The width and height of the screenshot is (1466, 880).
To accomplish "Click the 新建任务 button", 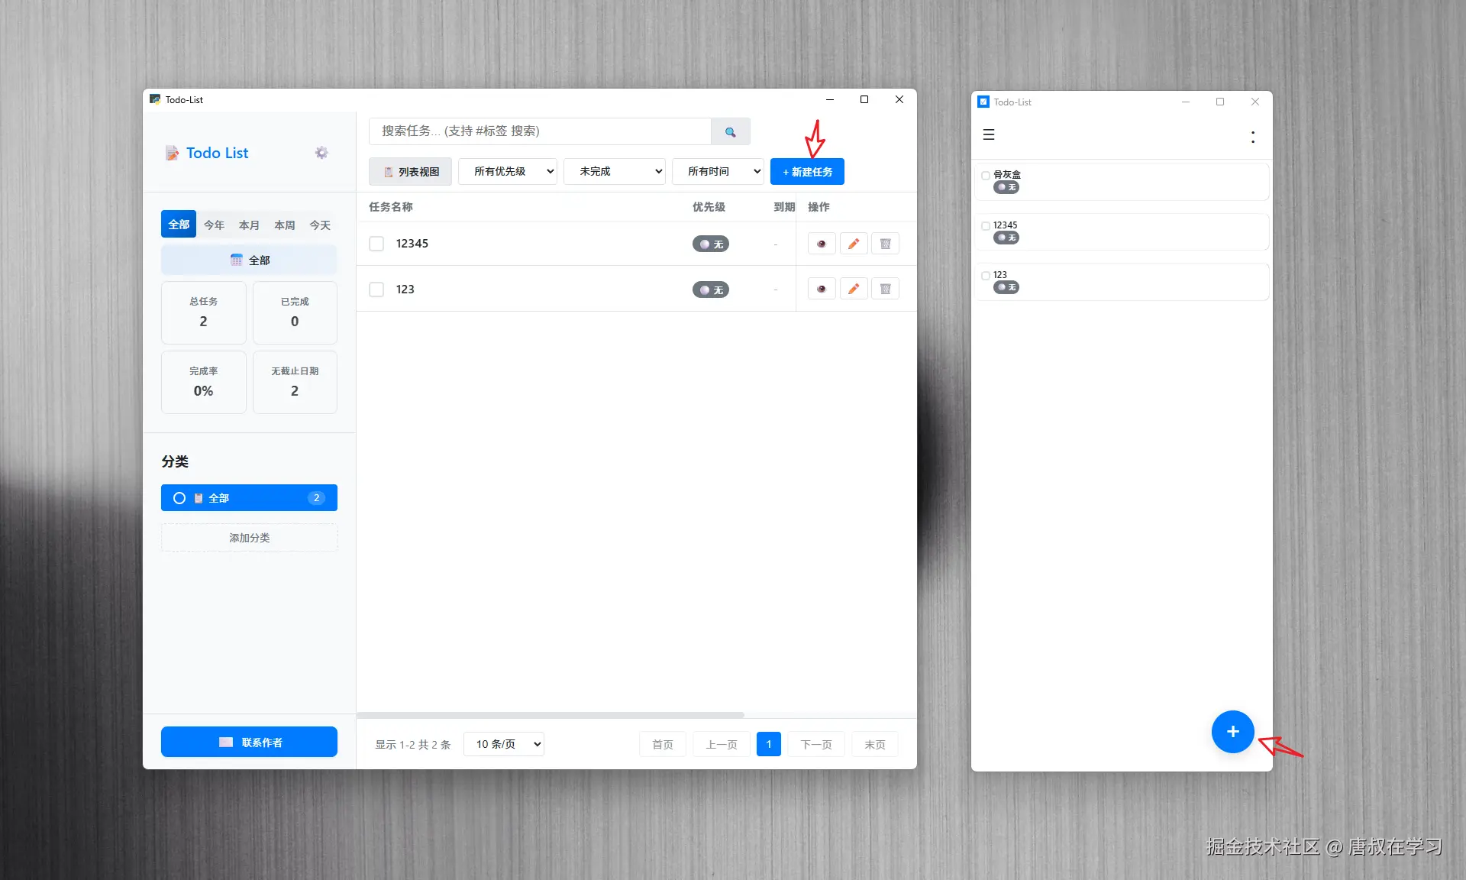I will 807,171.
